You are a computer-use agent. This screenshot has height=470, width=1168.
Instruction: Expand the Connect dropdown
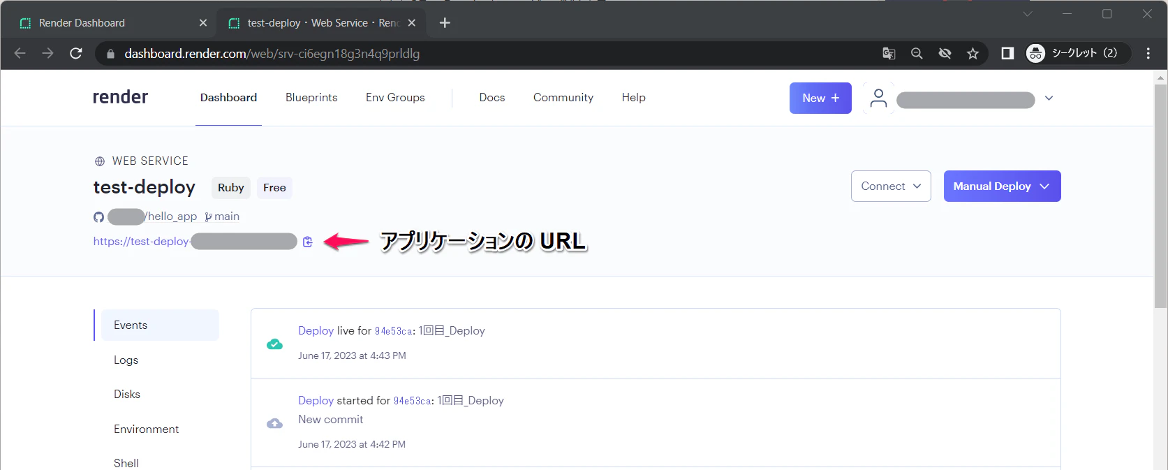tap(891, 186)
